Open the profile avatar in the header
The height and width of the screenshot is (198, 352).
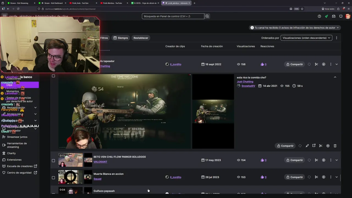348,16
